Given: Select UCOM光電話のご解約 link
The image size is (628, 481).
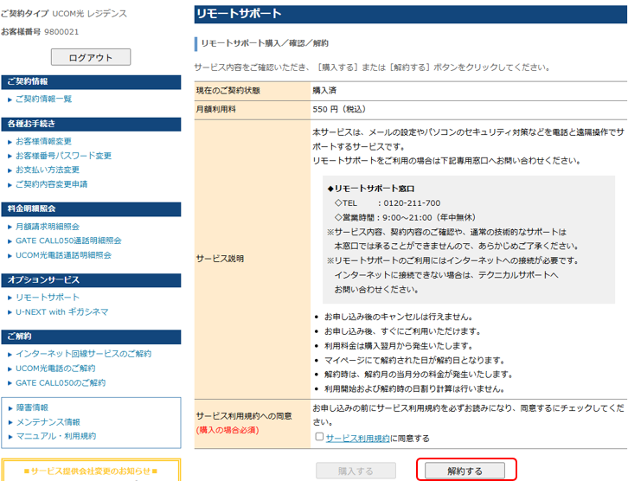Looking at the screenshot, I should (x=55, y=368).
